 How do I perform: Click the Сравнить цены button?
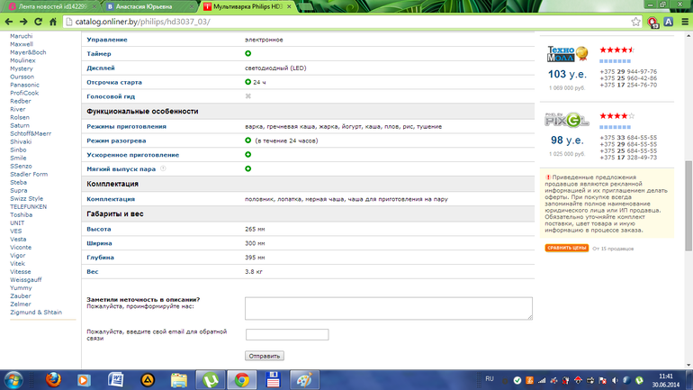(x=566, y=248)
